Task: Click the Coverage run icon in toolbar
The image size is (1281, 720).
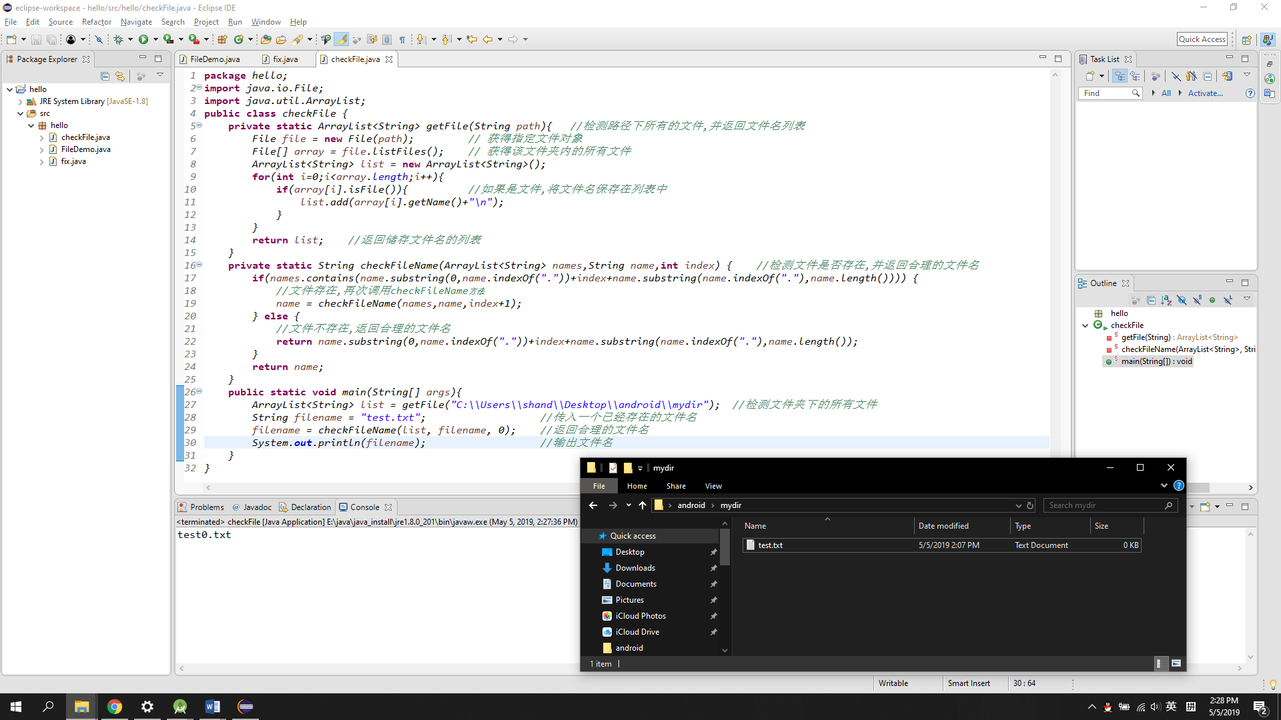Action: click(x=169, y=40)
